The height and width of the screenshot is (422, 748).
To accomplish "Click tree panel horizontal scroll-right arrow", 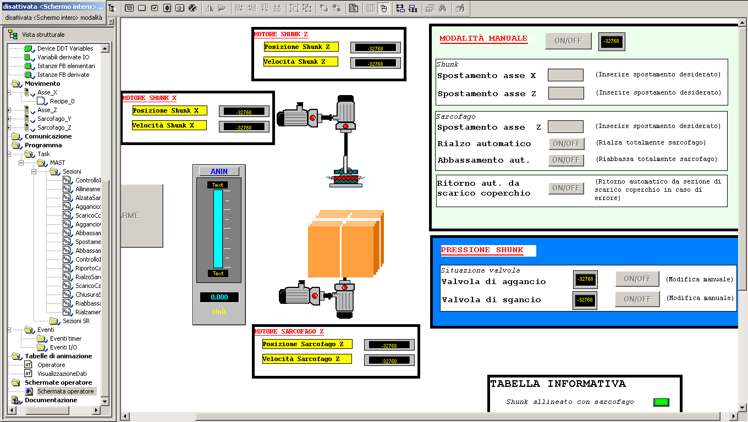I will pyautogui.click(x=96, y=410).
